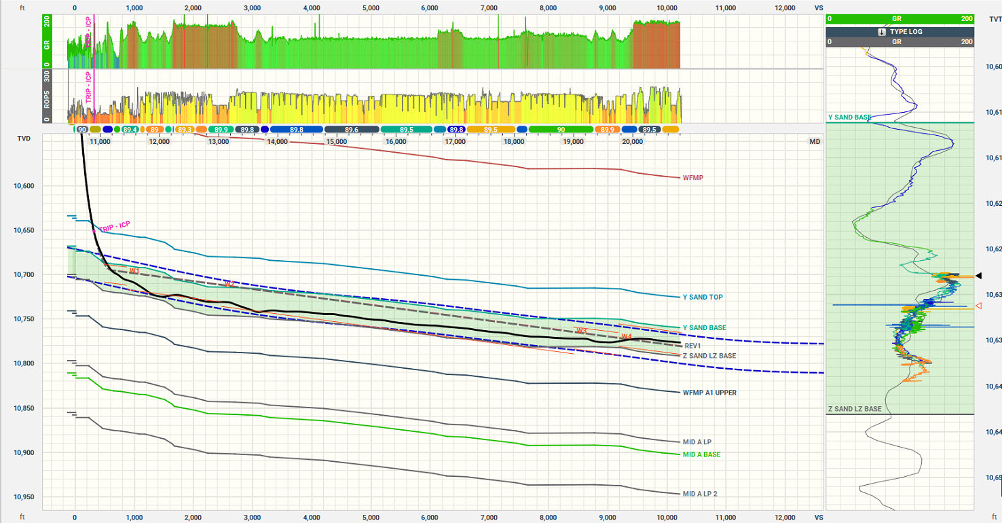Click the MD axis label pill

pos(815,142)
